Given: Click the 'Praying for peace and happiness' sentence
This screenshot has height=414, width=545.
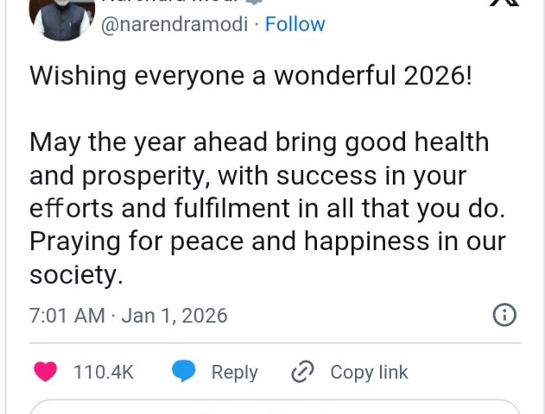Looking at the screenshot, I should [268, 242].
